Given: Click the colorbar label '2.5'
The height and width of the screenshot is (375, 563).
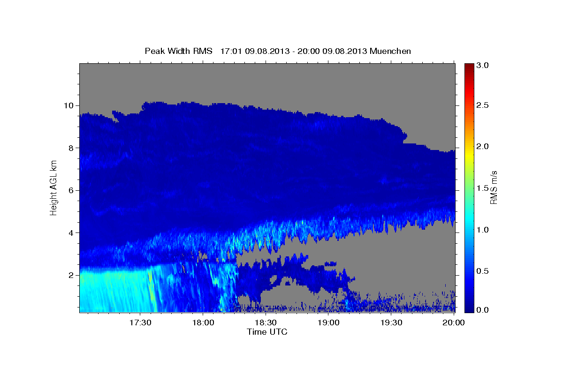Looking at the screenshot, I should coord(483,105).
